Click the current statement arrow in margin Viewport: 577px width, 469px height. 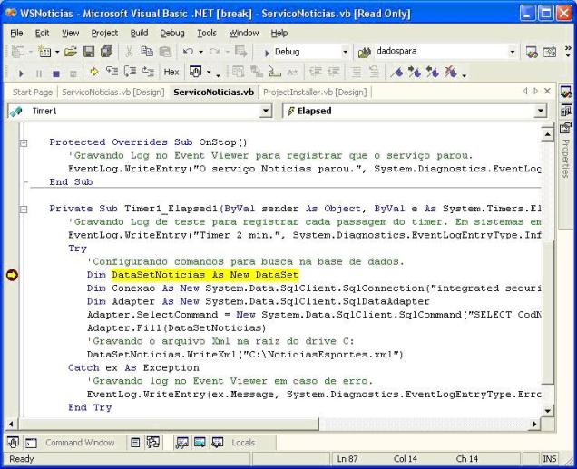pos(12,275)
